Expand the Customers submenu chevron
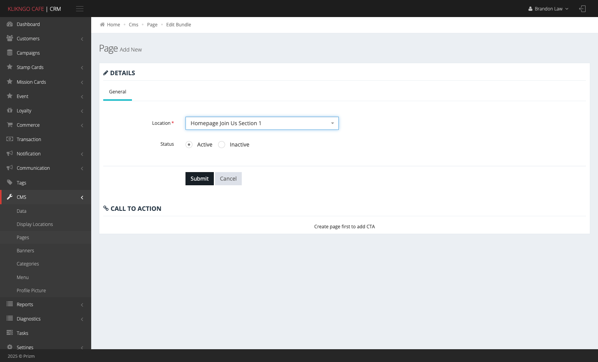The image size is (598, 362). point(82,39)
